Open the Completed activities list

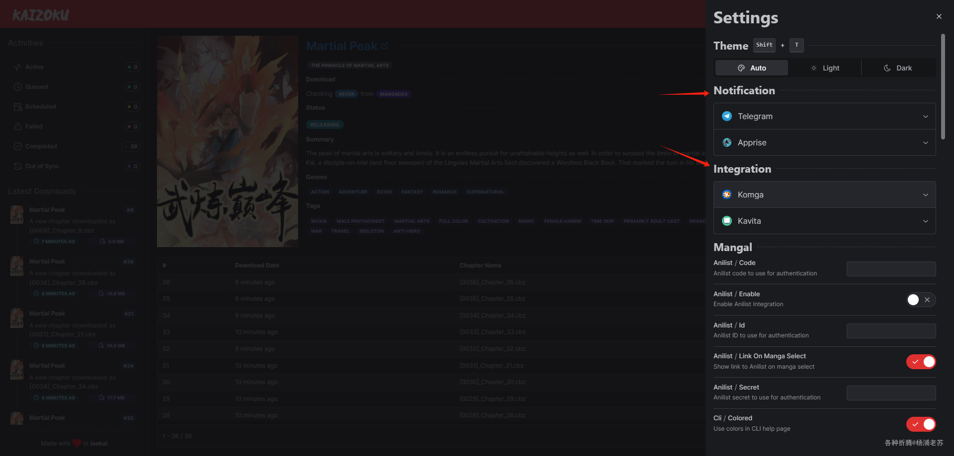click(76, 146)
